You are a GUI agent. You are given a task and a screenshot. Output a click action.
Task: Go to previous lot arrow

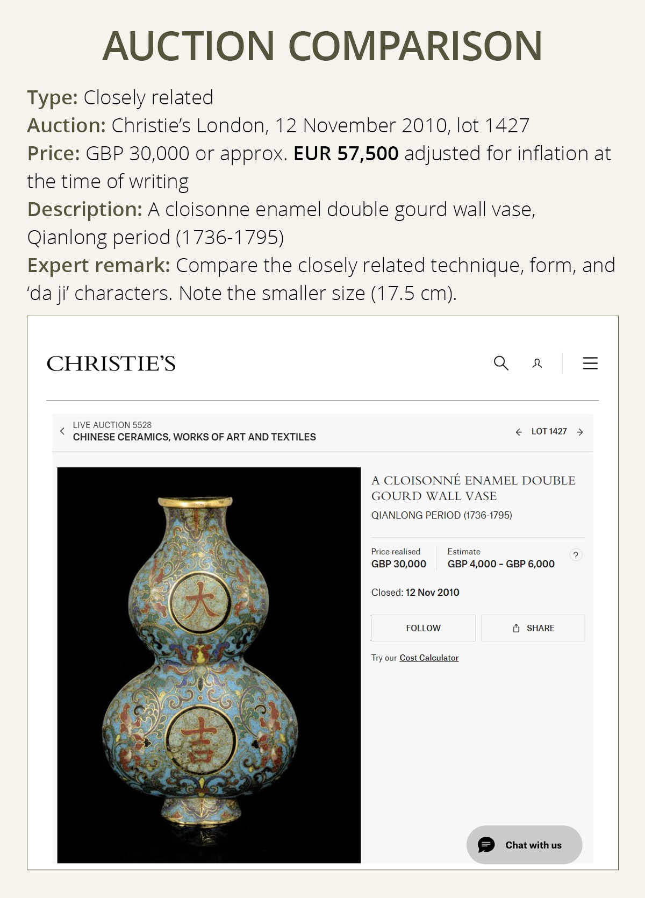pos(519,432)
